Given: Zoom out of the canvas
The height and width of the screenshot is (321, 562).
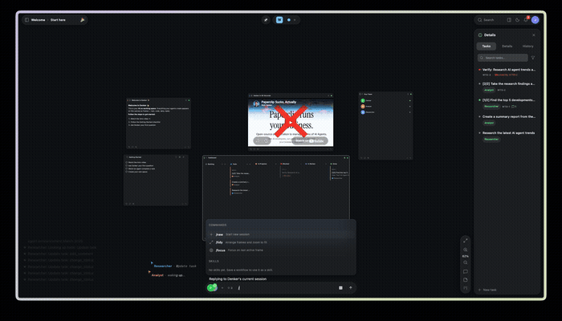Looking at the screenshot, I should pos(465,262).
